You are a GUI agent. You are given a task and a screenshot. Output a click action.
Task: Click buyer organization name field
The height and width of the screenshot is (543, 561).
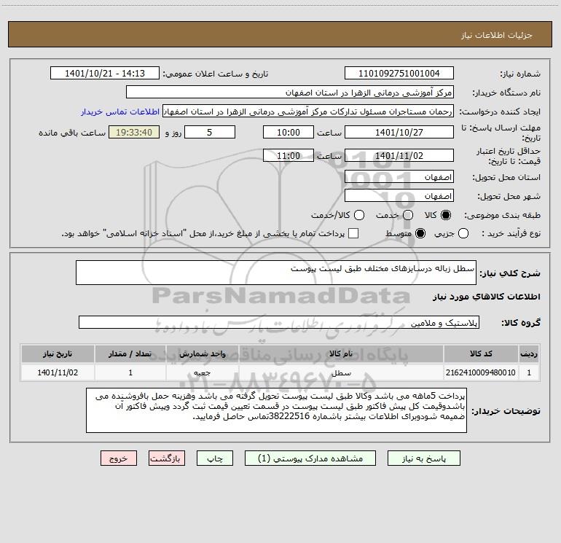[x=290, y=92]
